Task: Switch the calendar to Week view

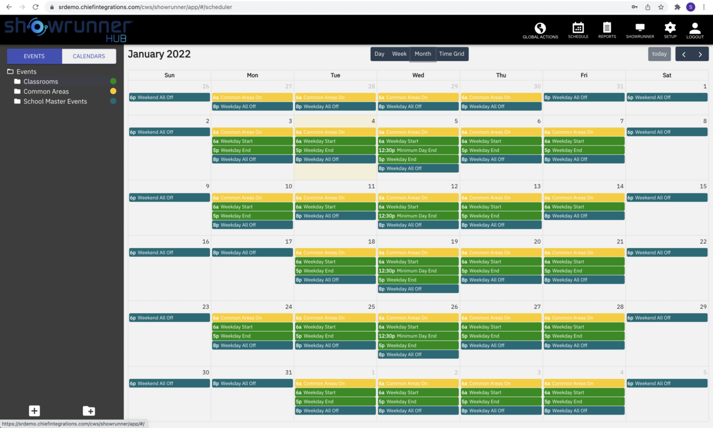Action: point(399,53)
